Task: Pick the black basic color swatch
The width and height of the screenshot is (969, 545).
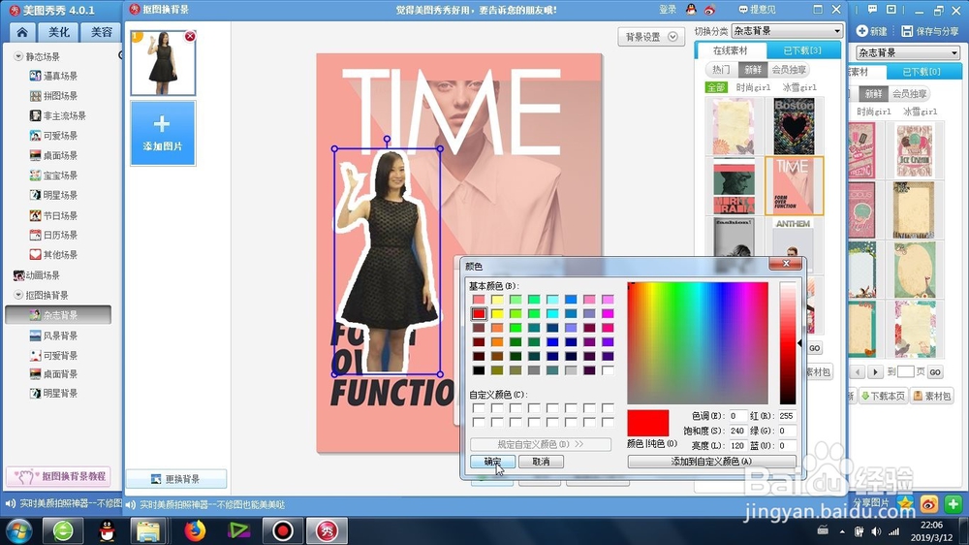Action: click(x=479, y=369)
